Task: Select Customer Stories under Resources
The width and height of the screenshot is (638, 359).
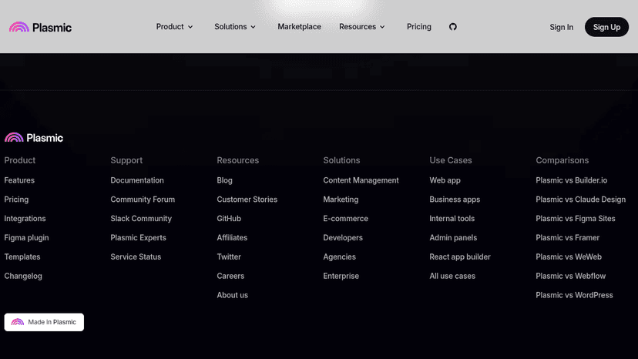Action: pyautogui.click(x=247, y=200)
